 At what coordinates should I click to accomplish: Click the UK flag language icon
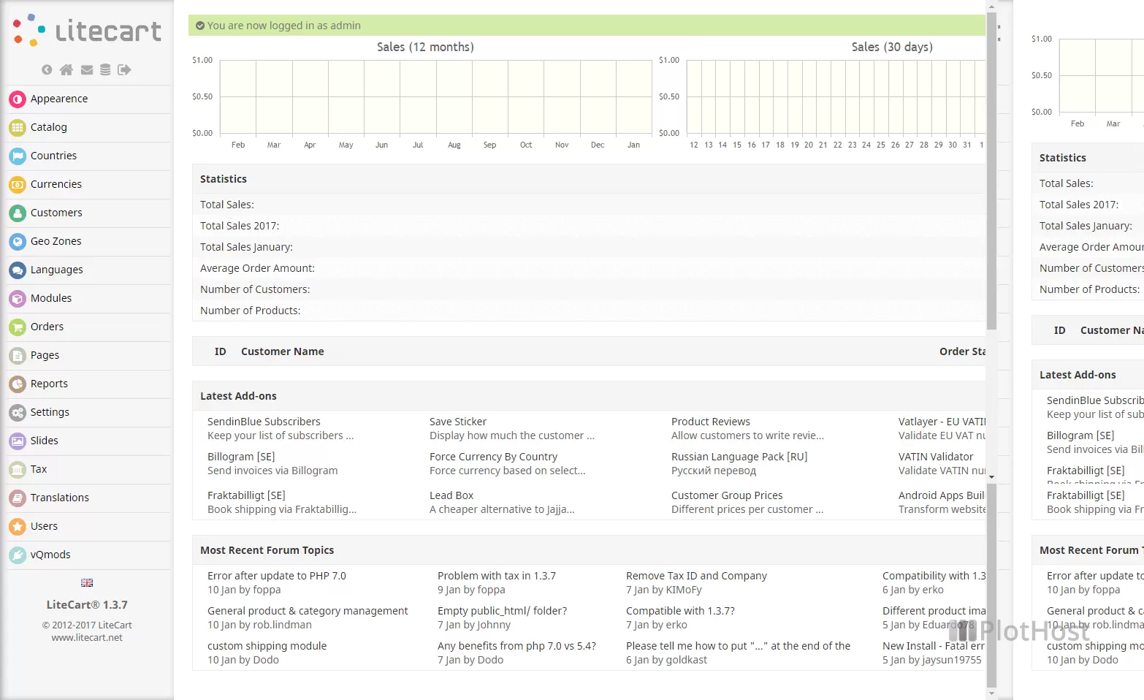(x=87, y=582)
